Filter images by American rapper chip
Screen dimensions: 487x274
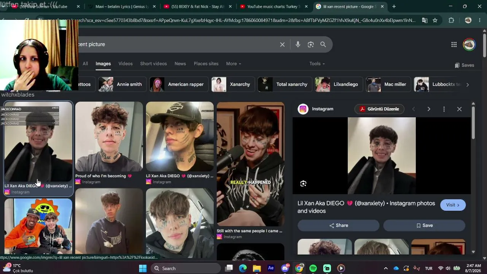click(179, 84)
